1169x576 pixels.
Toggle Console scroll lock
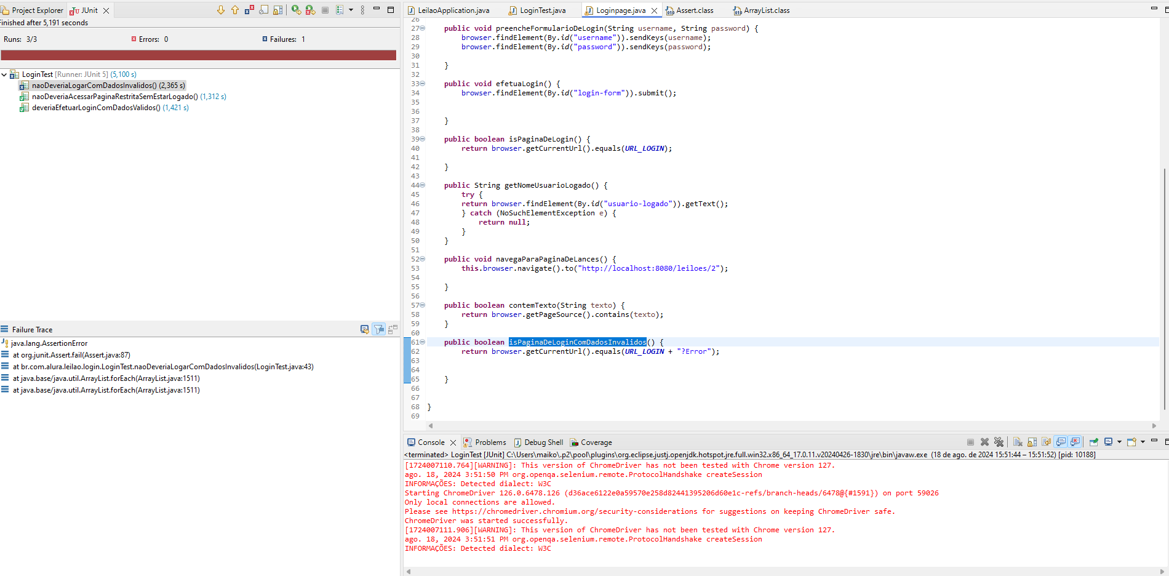coord(1032,442)
